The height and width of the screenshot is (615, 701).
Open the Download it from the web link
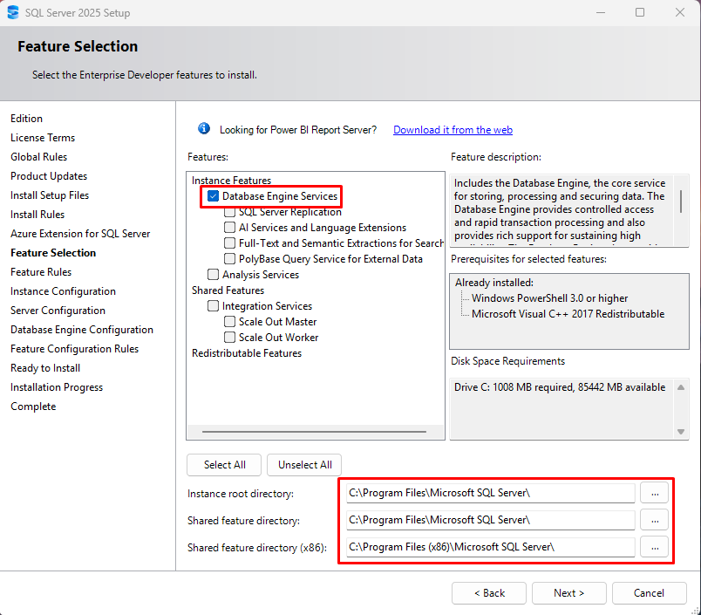pyautogui.click(x=453, y=130)
